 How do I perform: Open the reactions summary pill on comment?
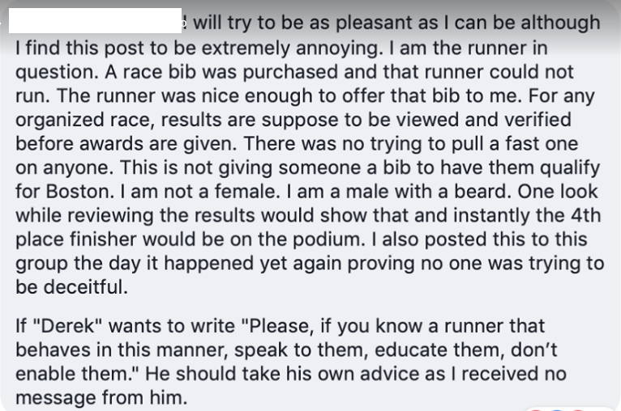click(570, 409)
